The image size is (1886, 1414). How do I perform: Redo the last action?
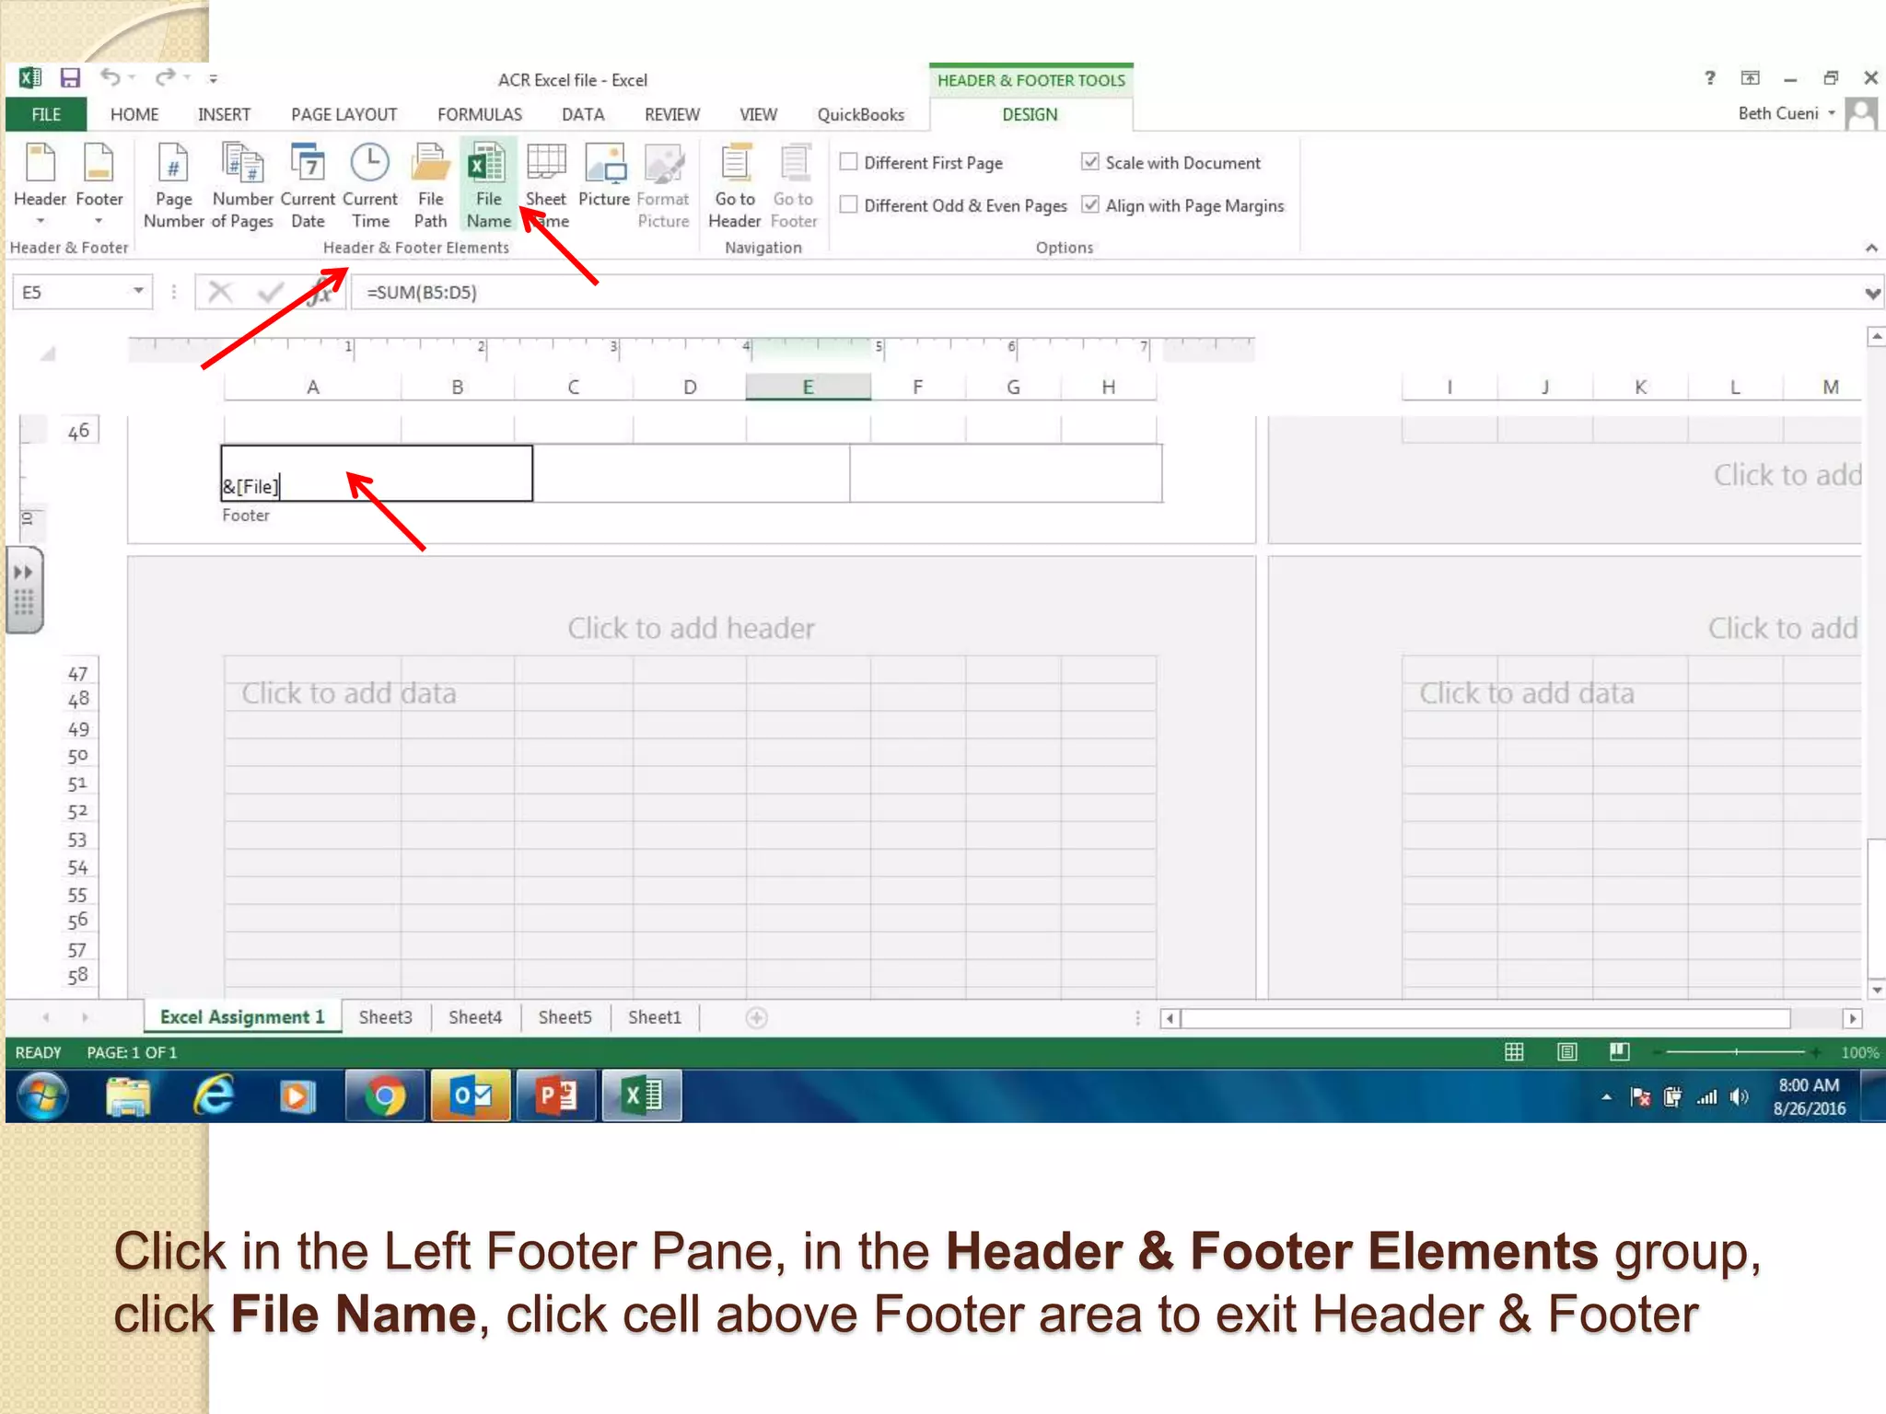pos(165,77)
